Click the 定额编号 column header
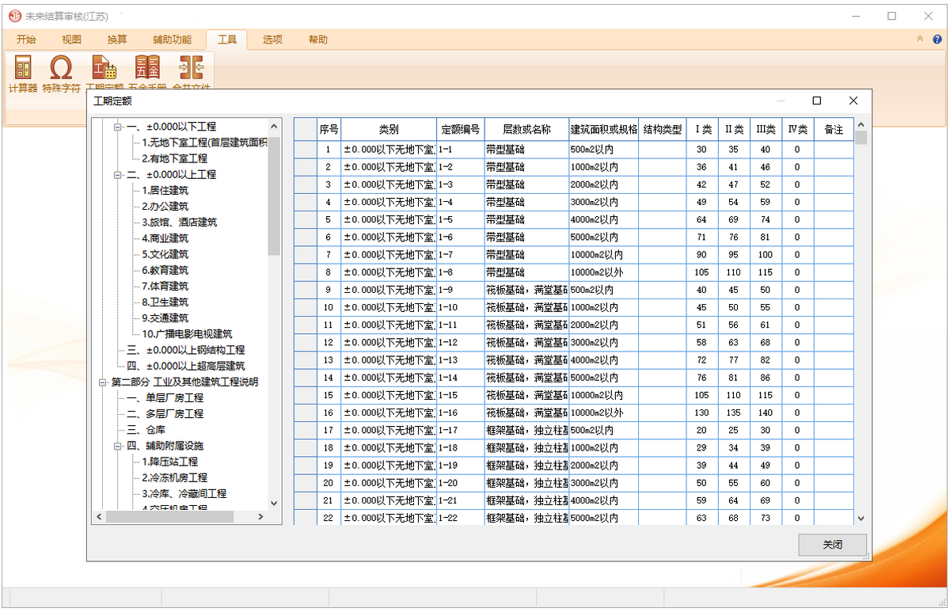The image size is (950, 612). pos(460,130)
